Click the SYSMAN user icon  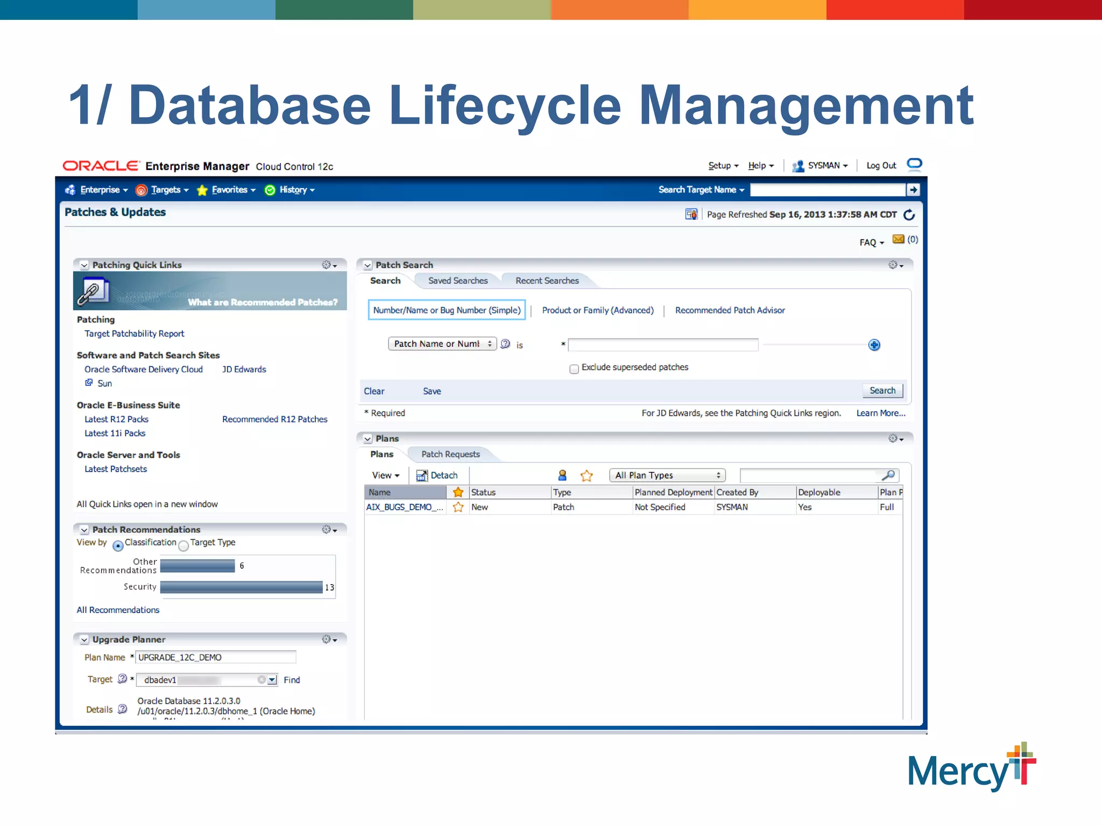[x=798, y=166]
